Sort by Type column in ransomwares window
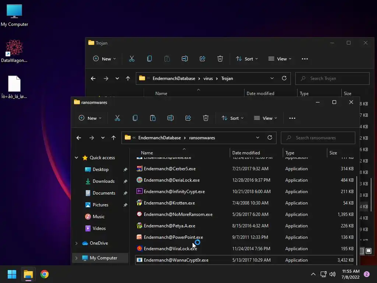 pos(290,153)
